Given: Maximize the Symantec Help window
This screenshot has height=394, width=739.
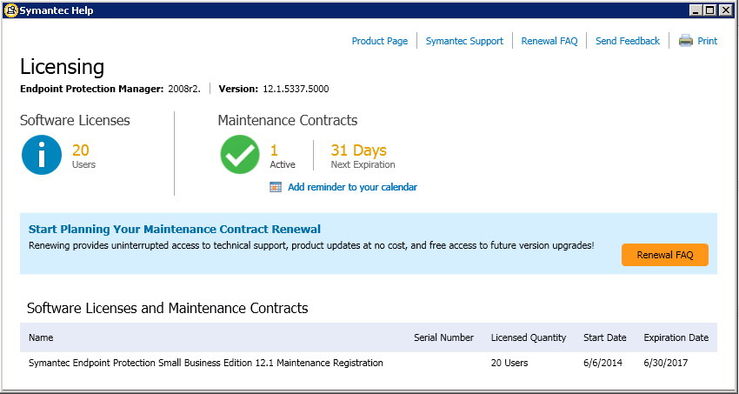Looking at the screenshot, I should point(709,10).
